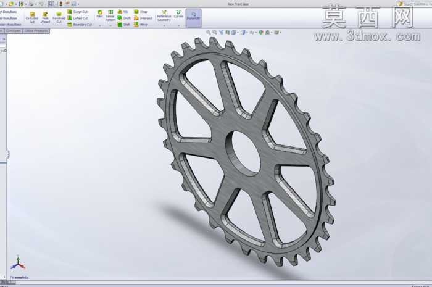The width and height of the screenshot is (432, 287).
Task: Click the Previous View icon
Action: tap(221, 32)
